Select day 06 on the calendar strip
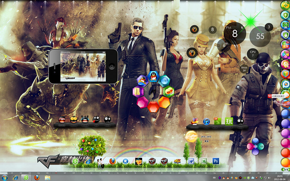This screenshot has width=290, height=181. pyautogui.click(x=56, y=173)
